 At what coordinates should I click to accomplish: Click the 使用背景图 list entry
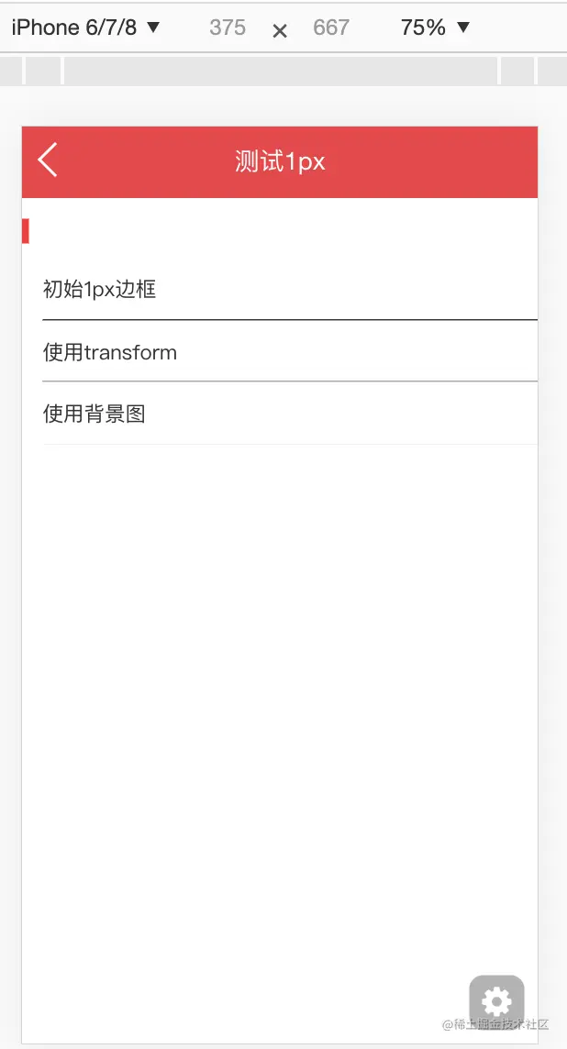coord(96,414)
